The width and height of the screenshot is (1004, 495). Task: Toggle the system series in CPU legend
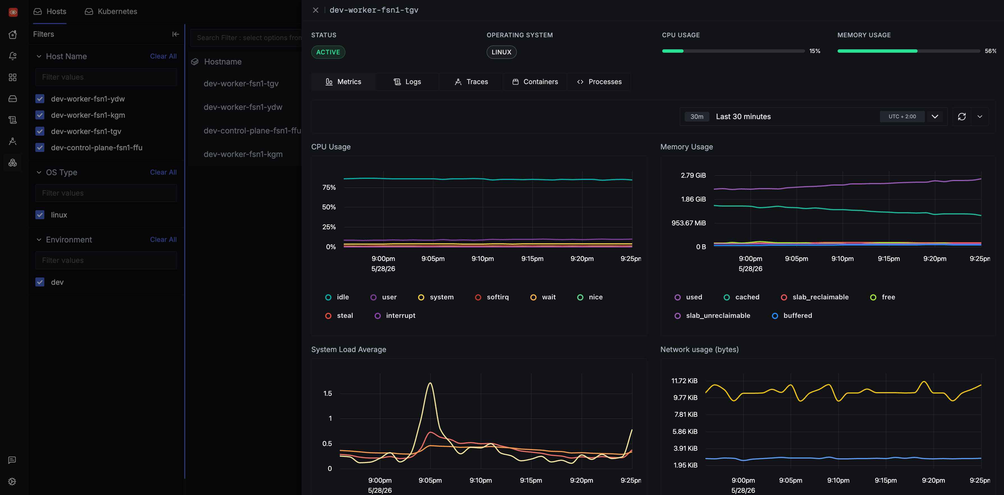pos(436,297)
